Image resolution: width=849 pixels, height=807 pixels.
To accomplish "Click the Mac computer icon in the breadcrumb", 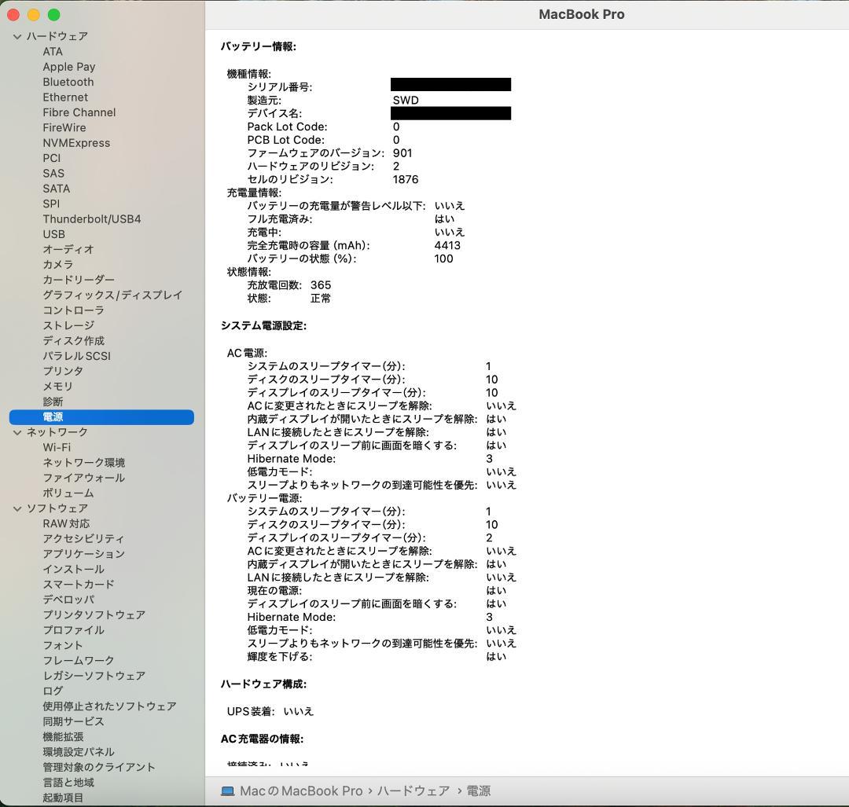I will [x=227, y=790].
